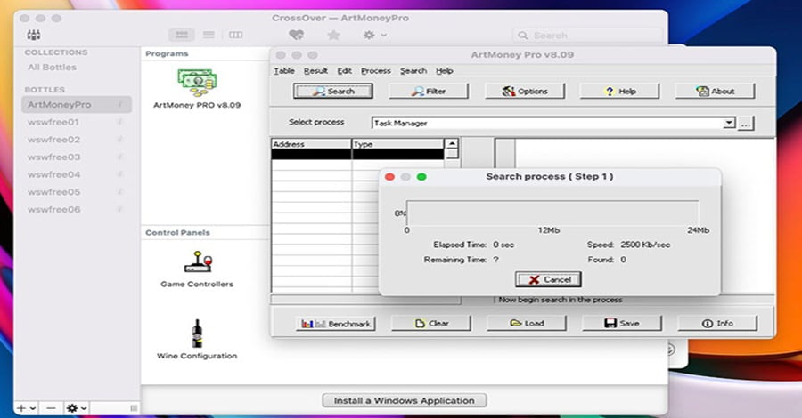Click the status text 'Now begin search in the process'

(561, 300)
